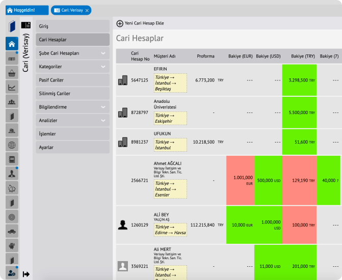The width and height of the screenshot is (342, 280).
Task: Click Türkiye Eskişehir location tag
Action: tap(170, 118)
